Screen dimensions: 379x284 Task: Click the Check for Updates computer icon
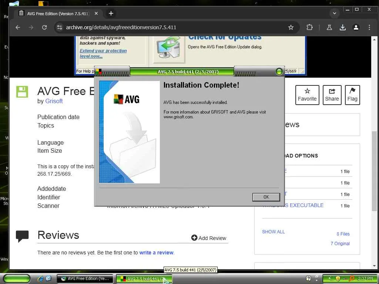coord(168,50)
